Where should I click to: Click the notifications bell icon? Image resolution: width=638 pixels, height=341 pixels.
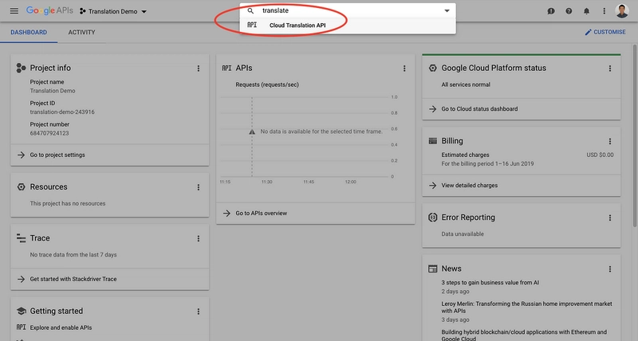tap(587, 11)
